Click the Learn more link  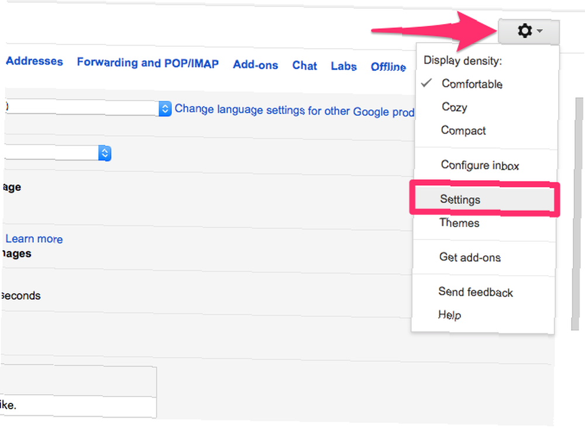pyautogui.click(x=34, y=239)
